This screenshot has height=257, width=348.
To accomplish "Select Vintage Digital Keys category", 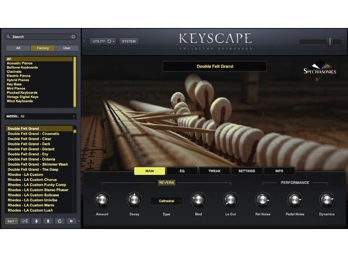I will 39,97.
